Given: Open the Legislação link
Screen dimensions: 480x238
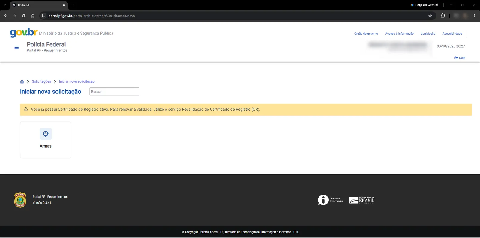Looking at the screenshot, I should click(428, 34).
